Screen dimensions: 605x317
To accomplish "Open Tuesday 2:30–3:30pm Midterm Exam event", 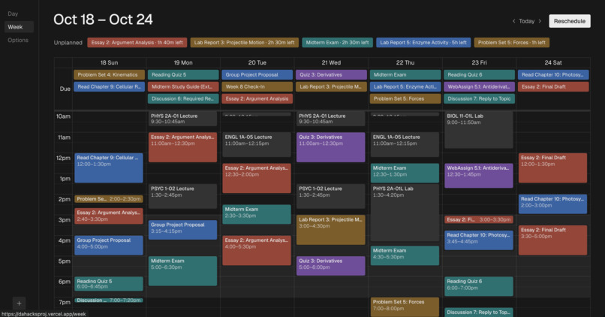I will point(257,214).
